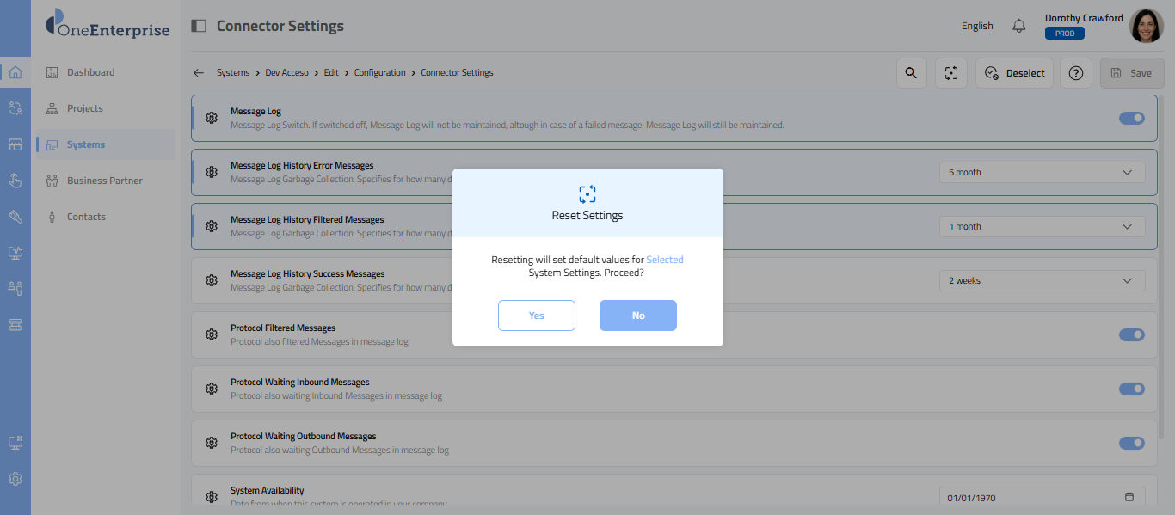This screenshot has width=1175, height=515.
Task: Go to Business Partner menu item
Action: point(104,181)
